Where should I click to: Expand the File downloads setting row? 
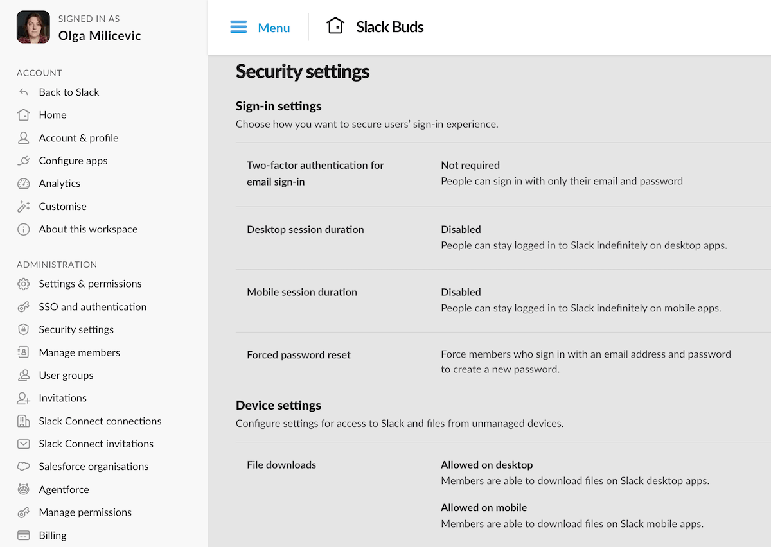[x=503, y=494]
